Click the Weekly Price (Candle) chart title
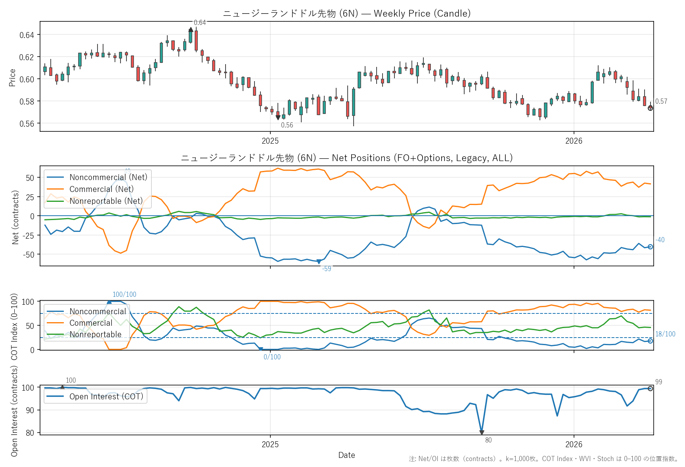This screenshot has width=685, height=467. coord(346,13)
